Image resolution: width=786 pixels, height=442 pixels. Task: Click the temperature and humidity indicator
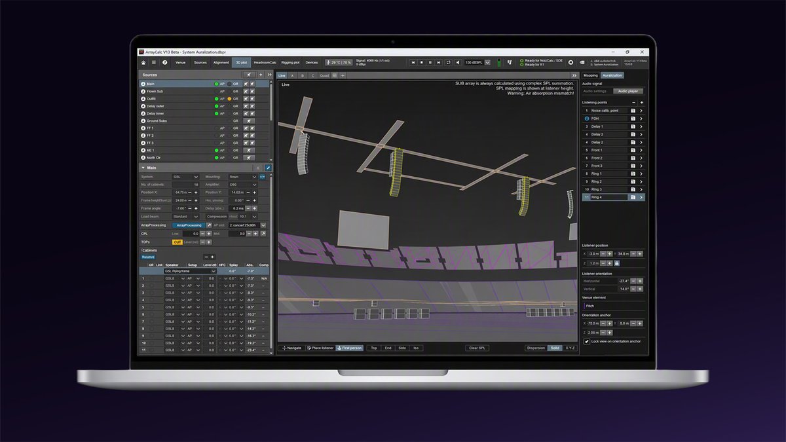coord(339,62)
